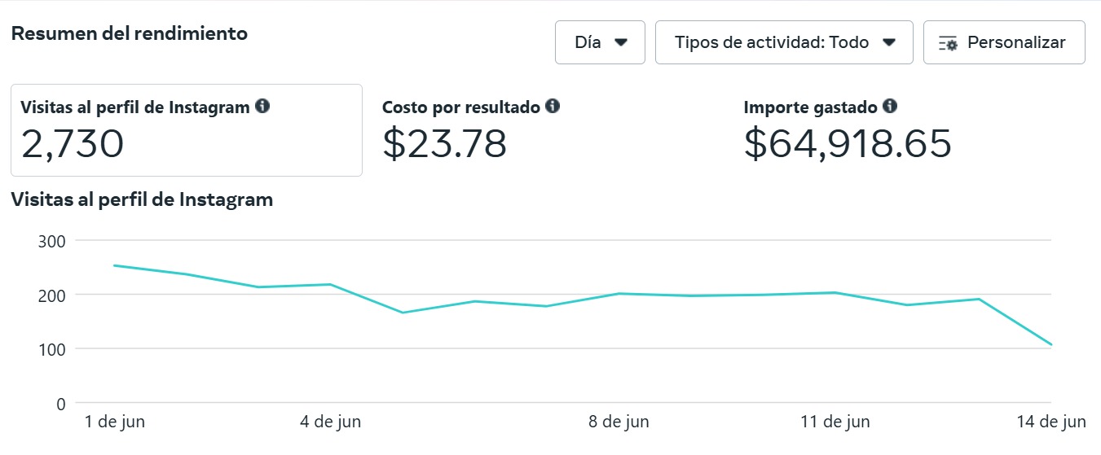Expand Tipos de actividad: Todo dropdown
1101x455 pixels.
784,42
